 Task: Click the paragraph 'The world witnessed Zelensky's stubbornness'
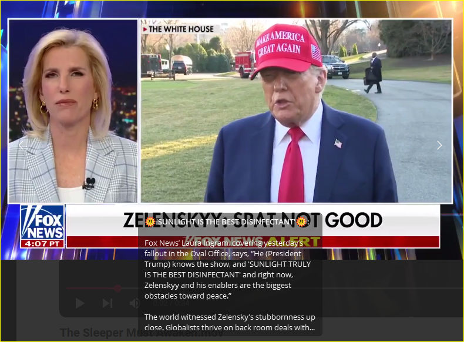pos(230,322)
